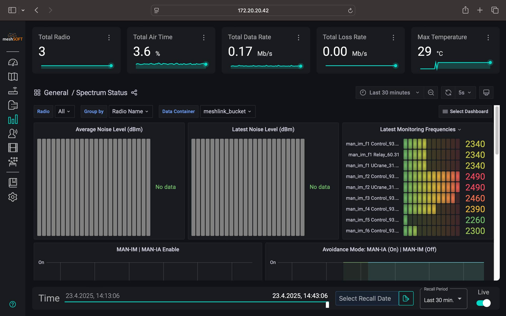
Task: Click the dashboard vertical scrollbar
Action: (x=497, y=130)
